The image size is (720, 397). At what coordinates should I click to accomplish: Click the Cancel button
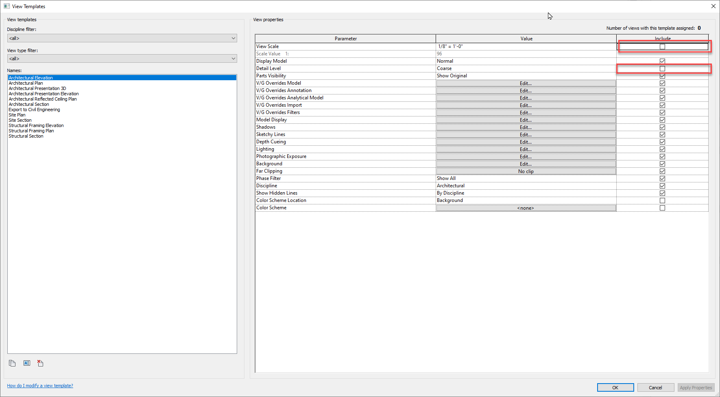[x=655, y=387]
